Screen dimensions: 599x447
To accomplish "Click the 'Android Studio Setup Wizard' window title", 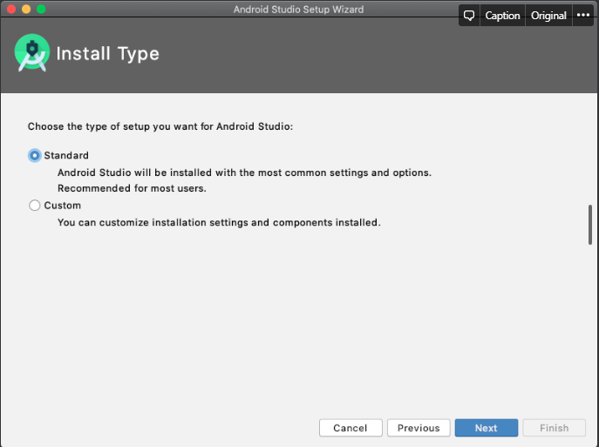I will [298, 10].
